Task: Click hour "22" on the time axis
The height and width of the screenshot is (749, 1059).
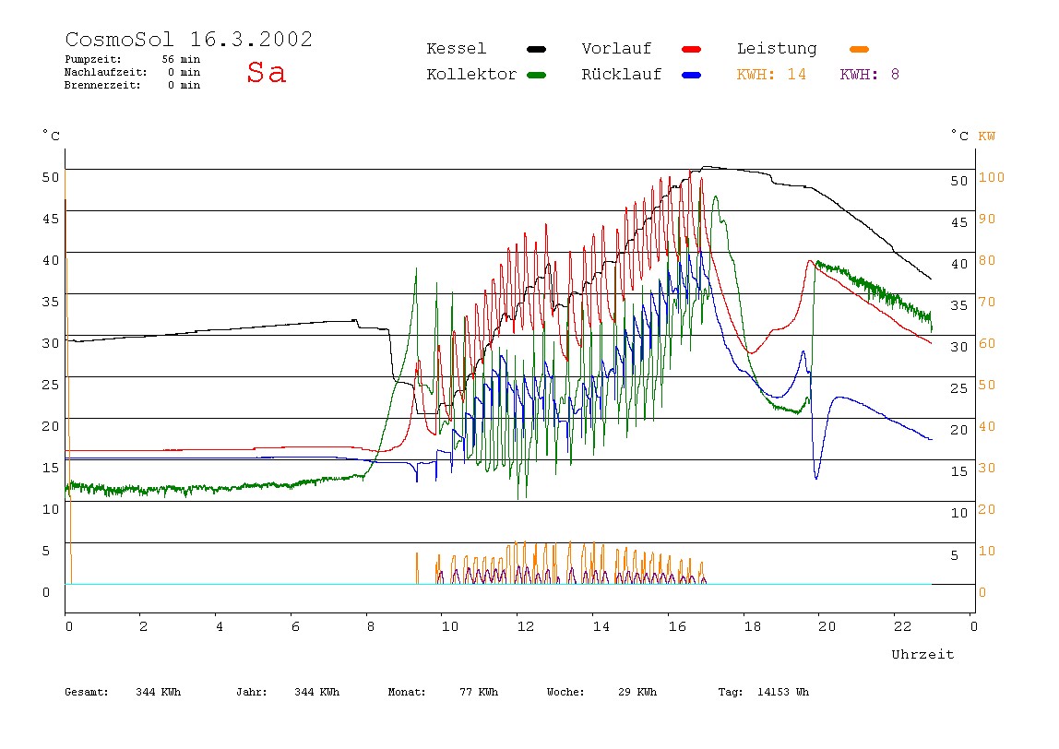Action: pyautogui.click(x=902, y=626)
